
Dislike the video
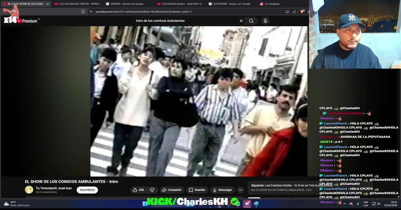pyautogui.click(x=152, y=190)
